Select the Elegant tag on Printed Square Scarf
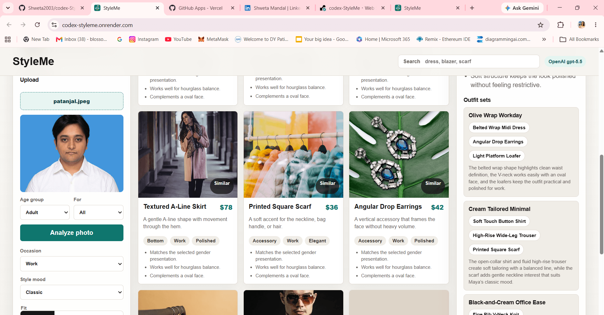The image size is (604, 315). [x=317, y=241]
